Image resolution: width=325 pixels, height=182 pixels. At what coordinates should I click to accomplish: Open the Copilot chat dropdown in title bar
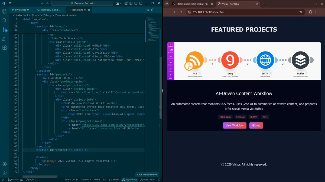pyautogui.click(x=118, y=3)
